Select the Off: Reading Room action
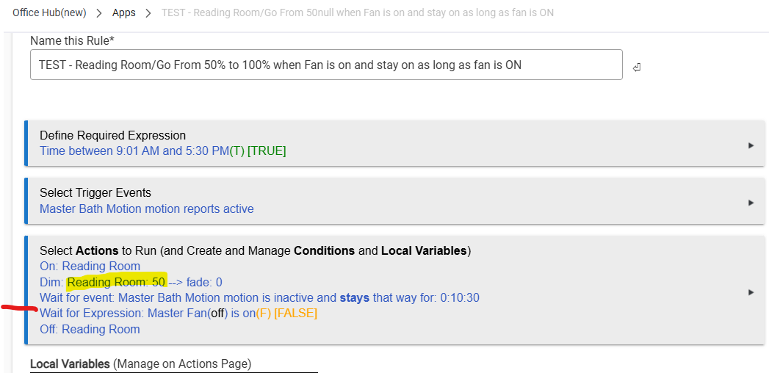 point(90,329)
